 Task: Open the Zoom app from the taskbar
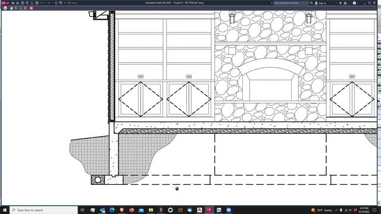(x=229, y=210)
